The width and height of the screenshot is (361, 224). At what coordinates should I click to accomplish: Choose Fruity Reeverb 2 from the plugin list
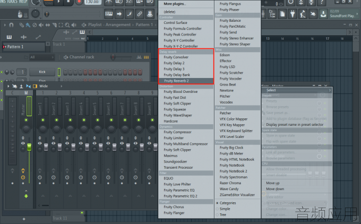point(186,81)
